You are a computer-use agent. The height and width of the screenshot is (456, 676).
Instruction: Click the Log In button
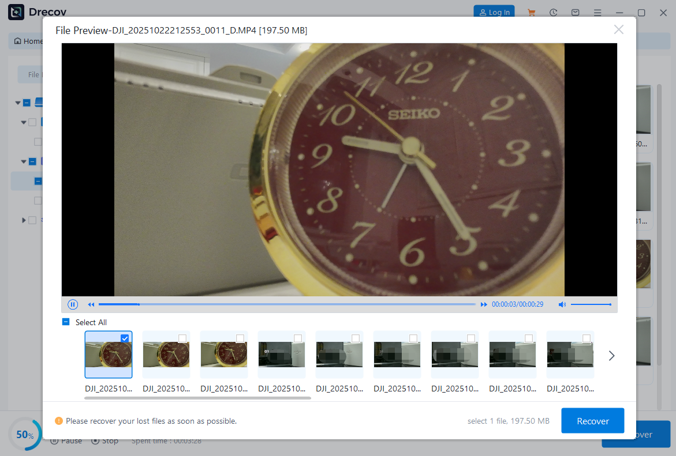494,12
